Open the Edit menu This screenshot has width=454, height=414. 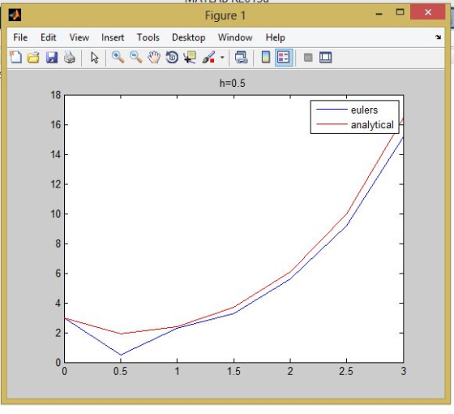click(48, 37)
